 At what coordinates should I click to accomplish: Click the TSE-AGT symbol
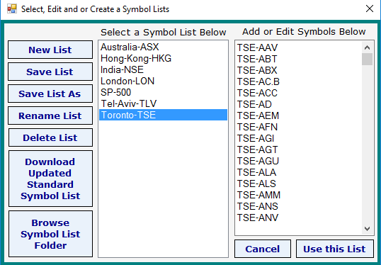(257, 150)
